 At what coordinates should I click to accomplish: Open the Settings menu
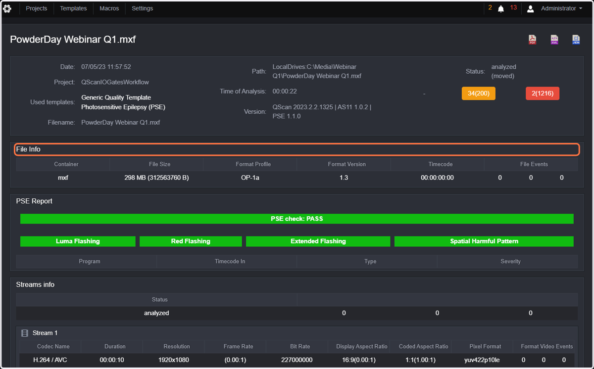(x=143, y=8)
